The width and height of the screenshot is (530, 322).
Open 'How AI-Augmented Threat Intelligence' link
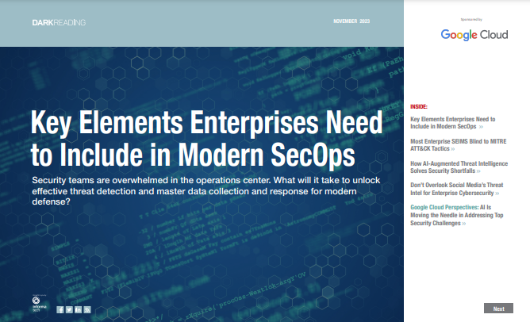pyautogui.click(x=459, y=167)
